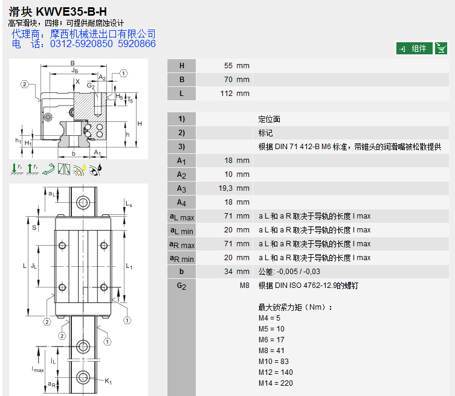Select the green curved arrow moment icon
Screen dimensions: 455x396
(x=48, y=170)
